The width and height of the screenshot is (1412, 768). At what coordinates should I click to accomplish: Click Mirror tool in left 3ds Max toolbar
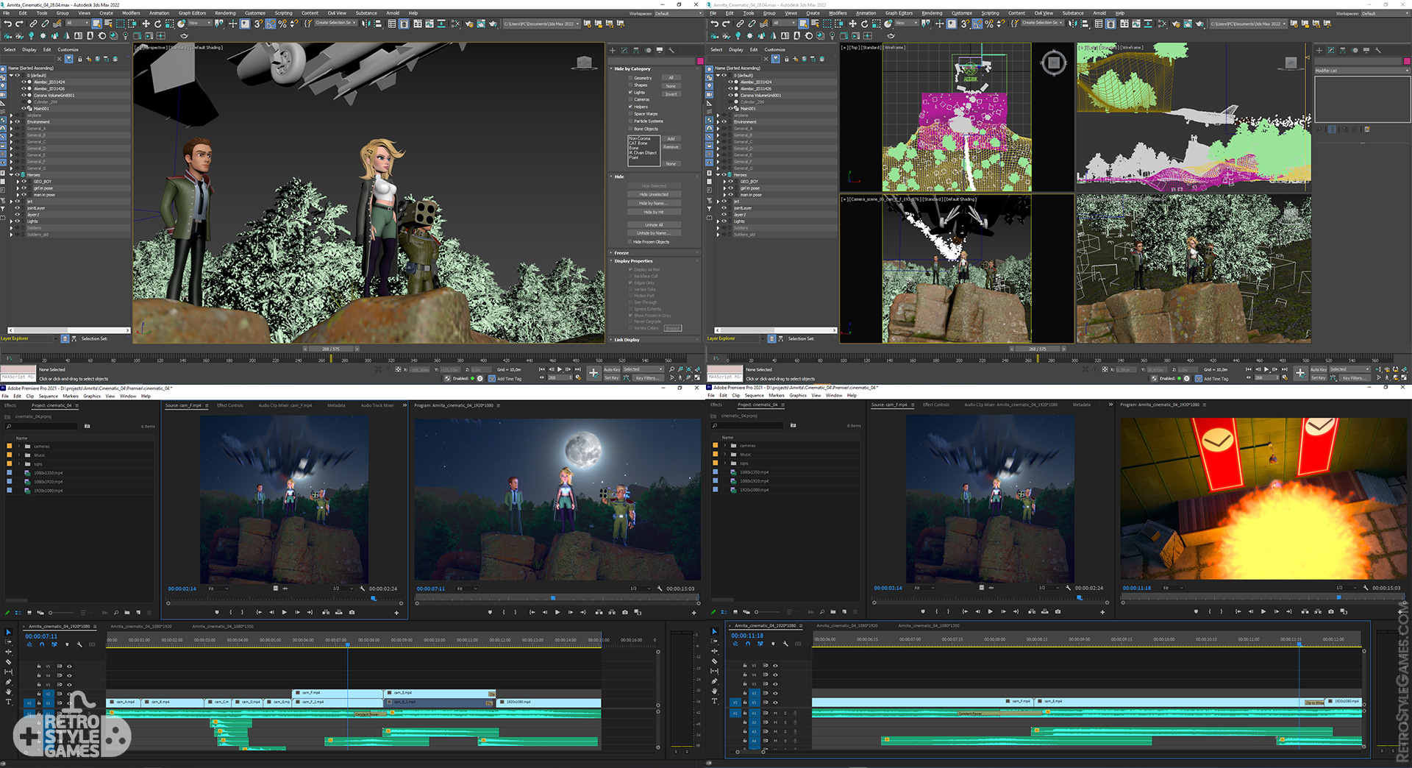click(367, 24)
